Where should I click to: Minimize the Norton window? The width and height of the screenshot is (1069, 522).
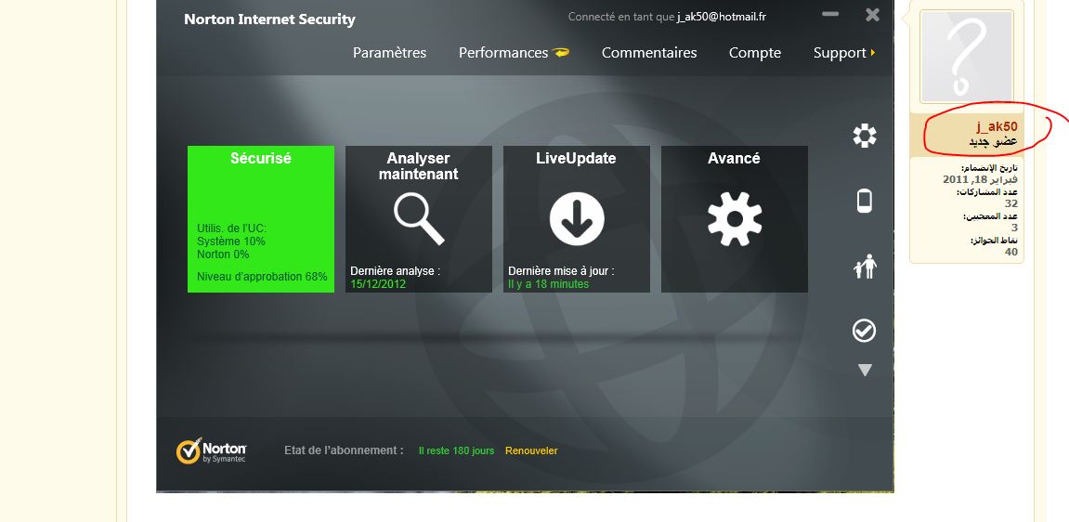tap(830, 14)
